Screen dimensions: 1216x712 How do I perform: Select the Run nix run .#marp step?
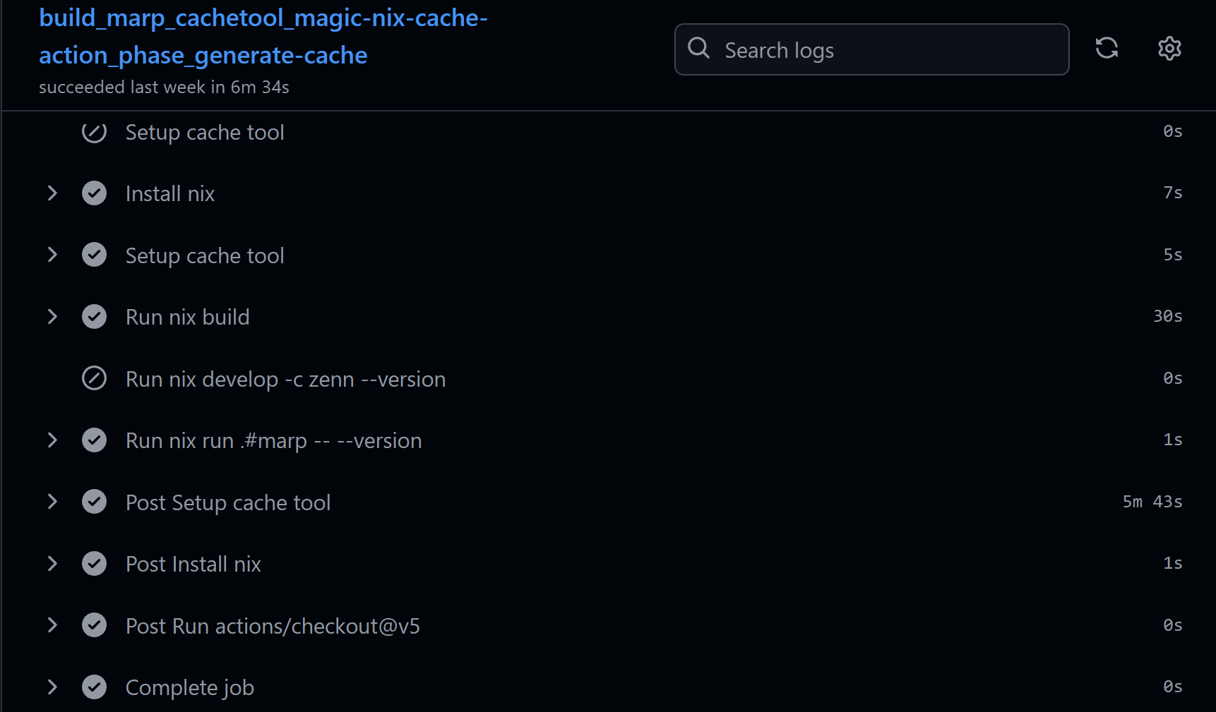(x=273, y=440)
